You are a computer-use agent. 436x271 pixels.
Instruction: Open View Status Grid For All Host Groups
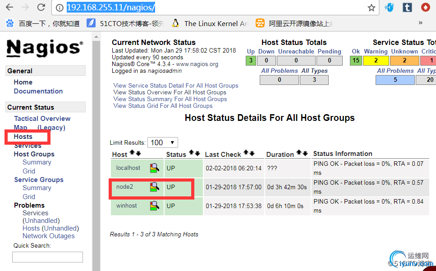pos(163,106)
